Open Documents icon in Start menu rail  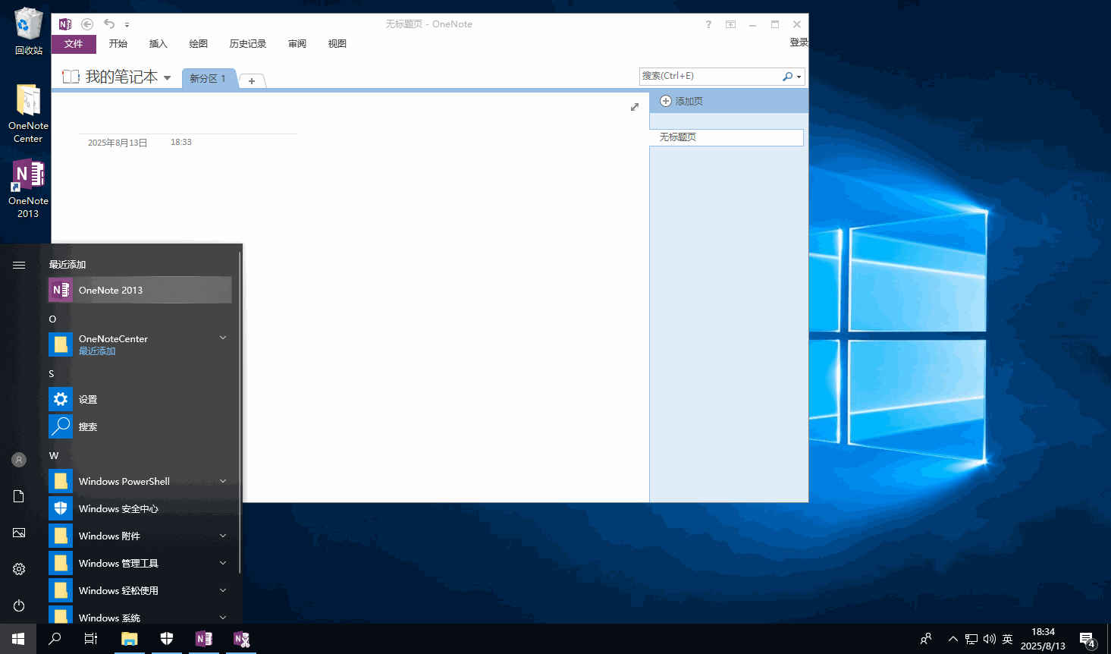[x=19, y=496]
